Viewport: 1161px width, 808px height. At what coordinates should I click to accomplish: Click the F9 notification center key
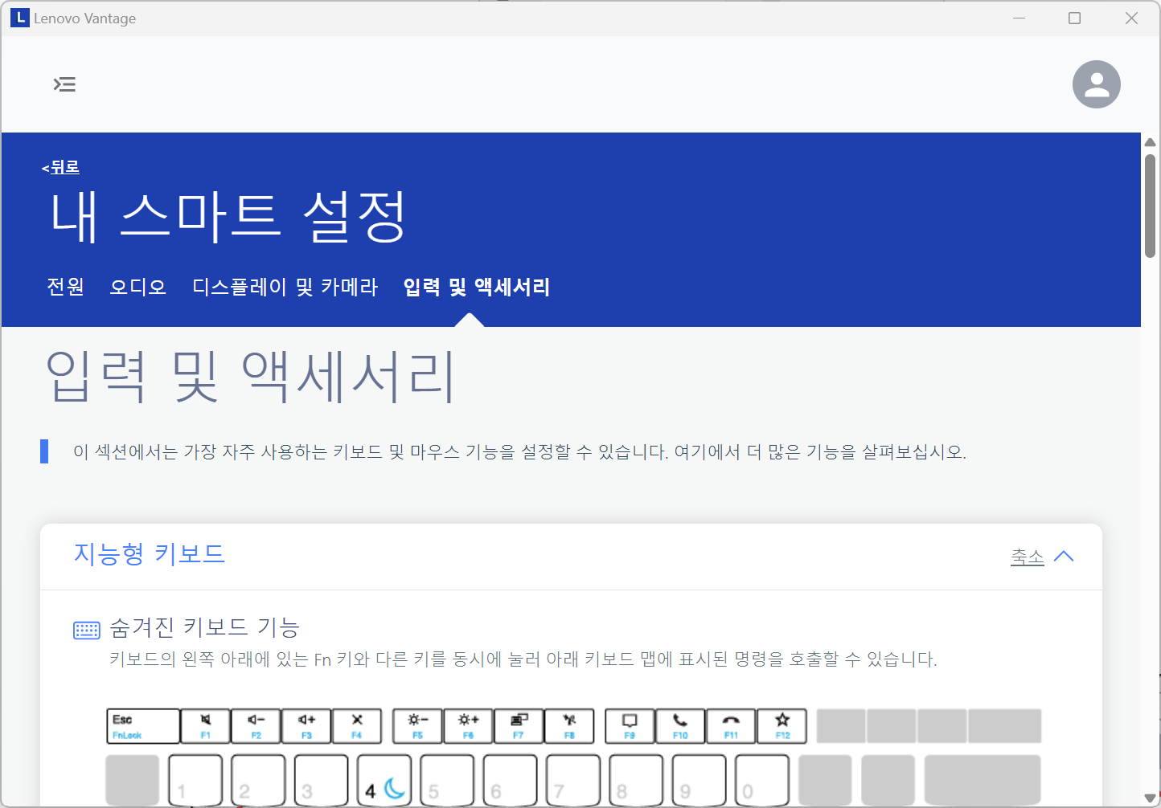click(x=630, y=726)
